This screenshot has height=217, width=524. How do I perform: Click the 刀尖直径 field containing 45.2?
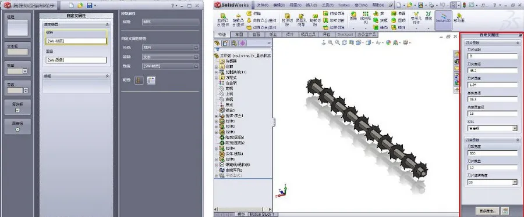coord(493,70)
